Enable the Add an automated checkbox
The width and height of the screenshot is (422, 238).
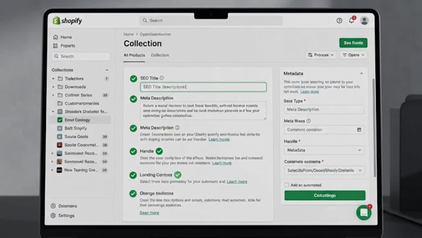(287, 185)
